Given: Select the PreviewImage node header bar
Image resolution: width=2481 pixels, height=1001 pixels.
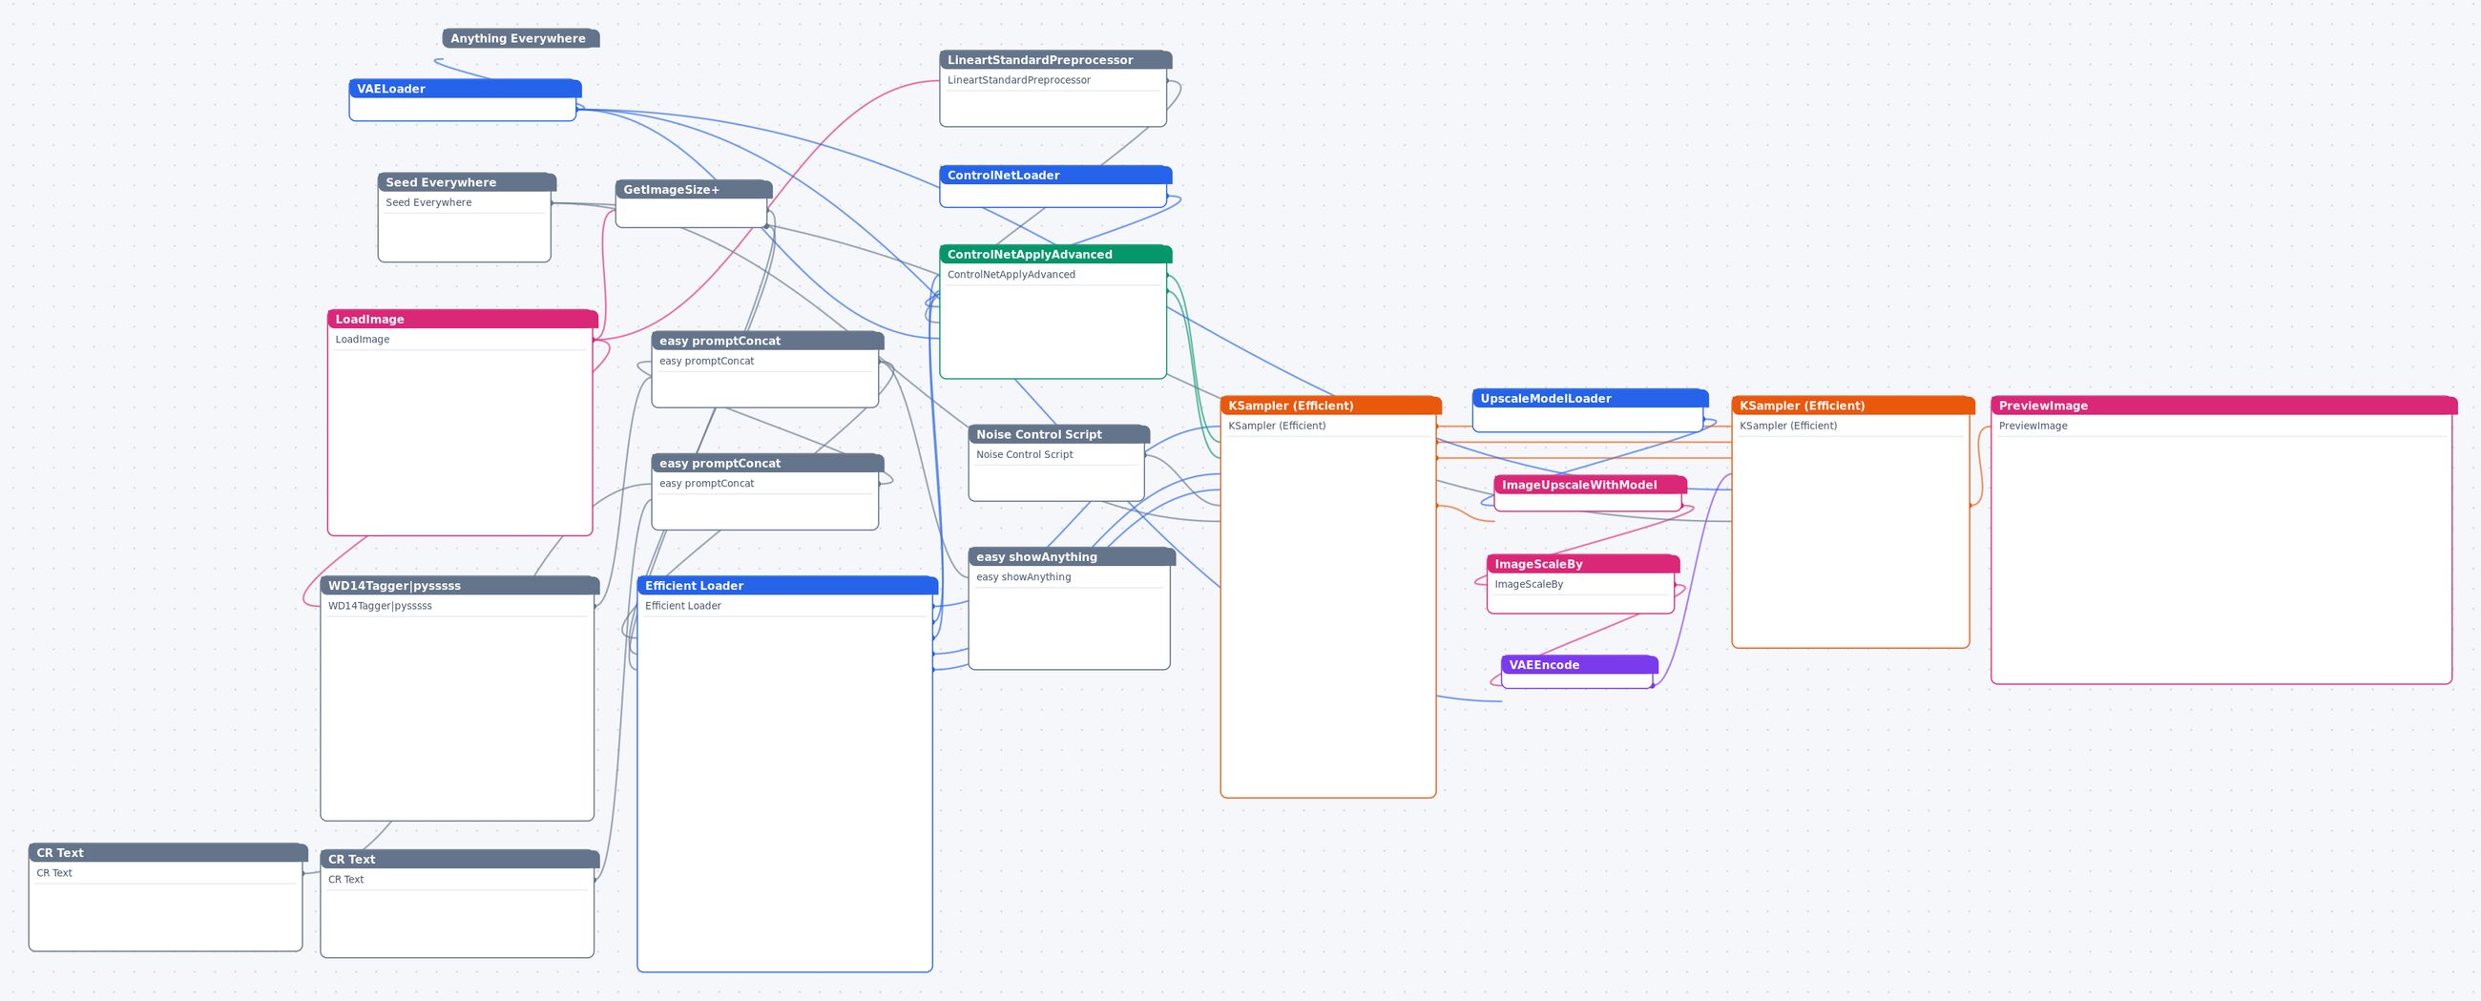Looking at the screenshot, I should point(2224,406).
